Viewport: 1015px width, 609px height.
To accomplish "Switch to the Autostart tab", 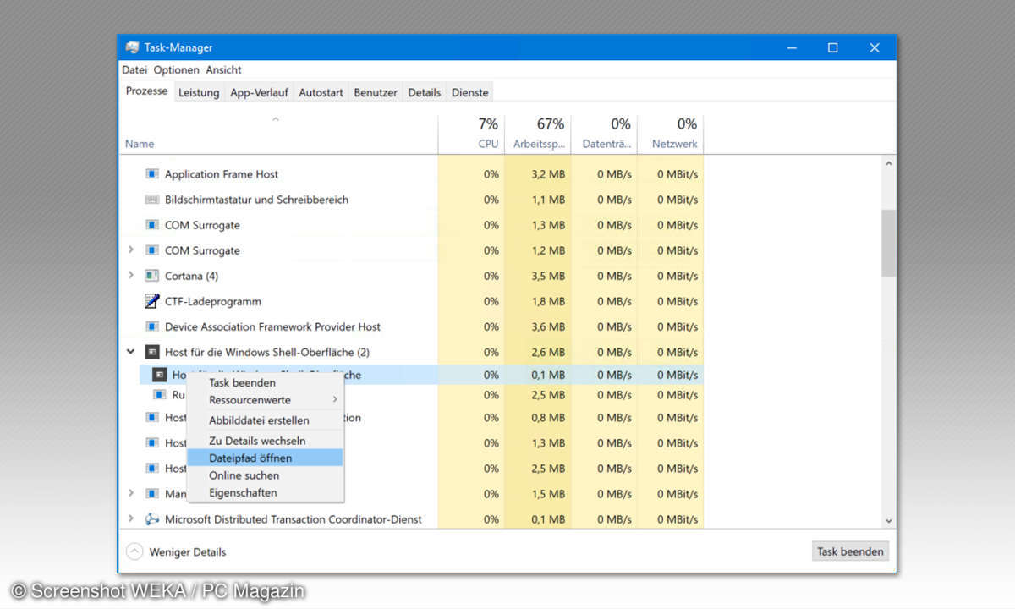I will (321, 92).
